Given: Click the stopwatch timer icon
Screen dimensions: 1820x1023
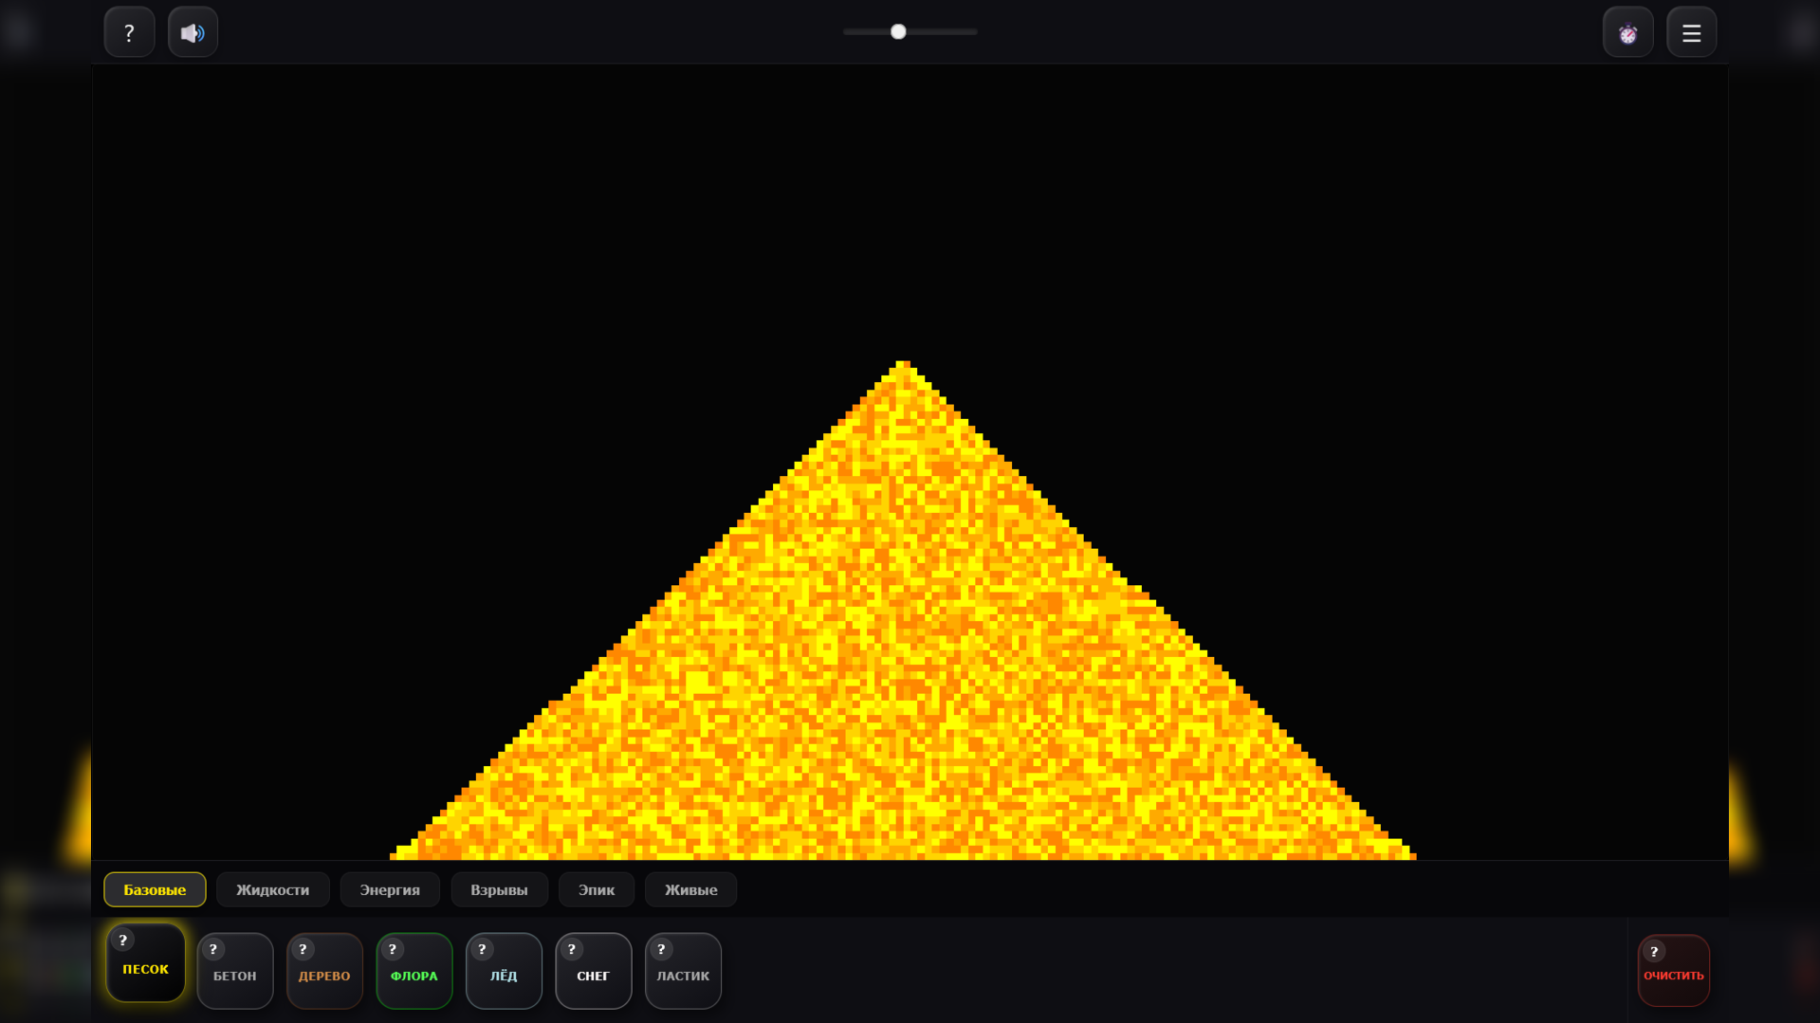Looking at the screenshot, I should pos(1627,31).
